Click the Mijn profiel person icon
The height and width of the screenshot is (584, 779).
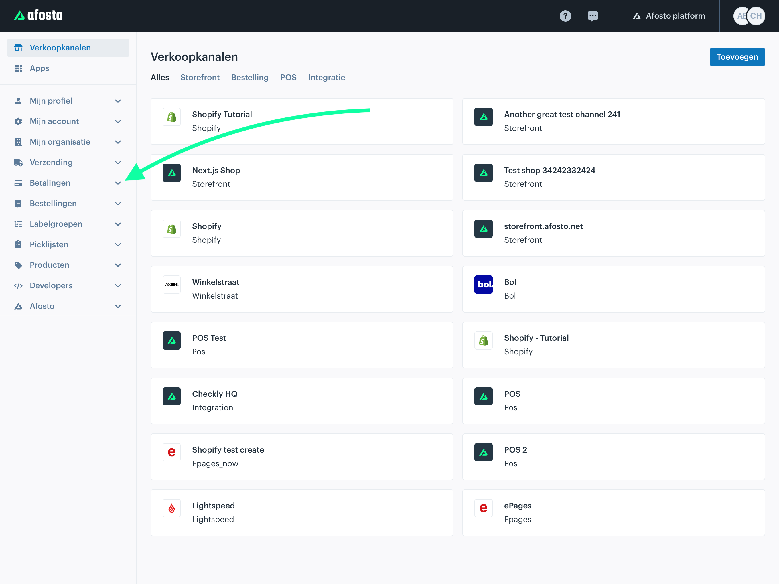tap(18, 101)
